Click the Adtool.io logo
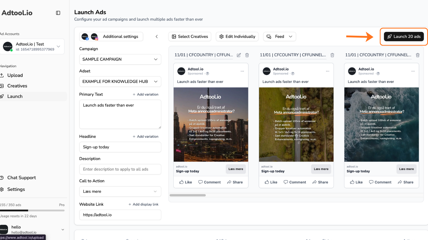 point(17,13)
